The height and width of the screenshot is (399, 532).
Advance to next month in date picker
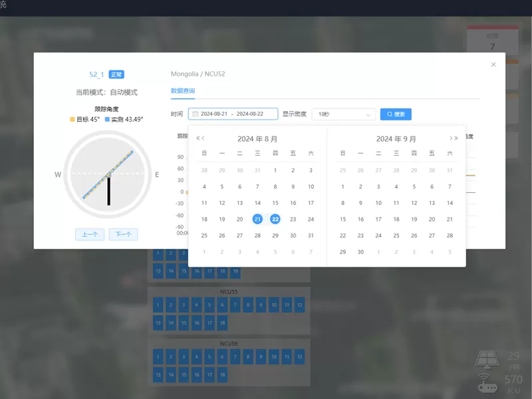pos(450,138)
